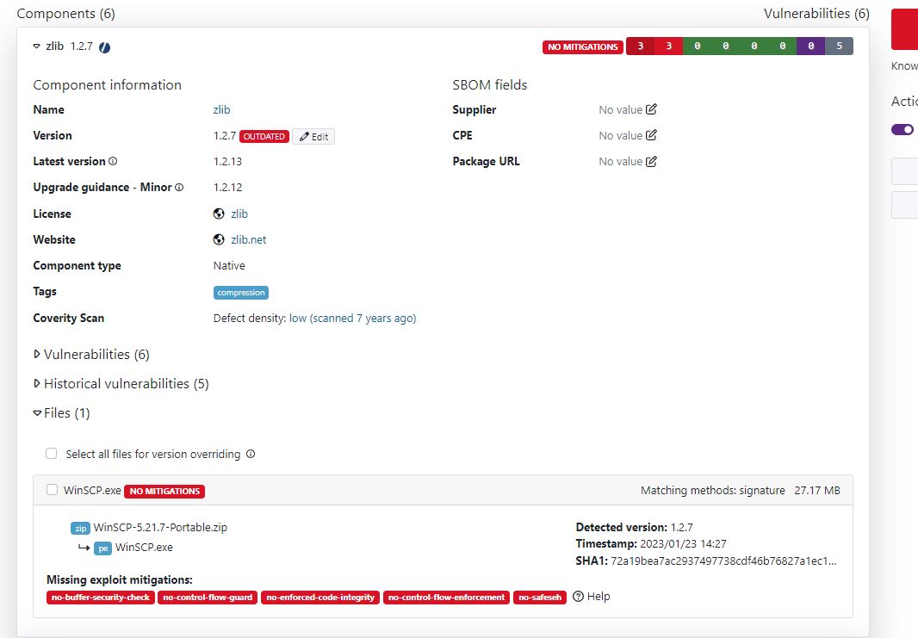This screenshot has height=638, width=918.
Task: Click the edit icon next to CPE
Action: 651,135
